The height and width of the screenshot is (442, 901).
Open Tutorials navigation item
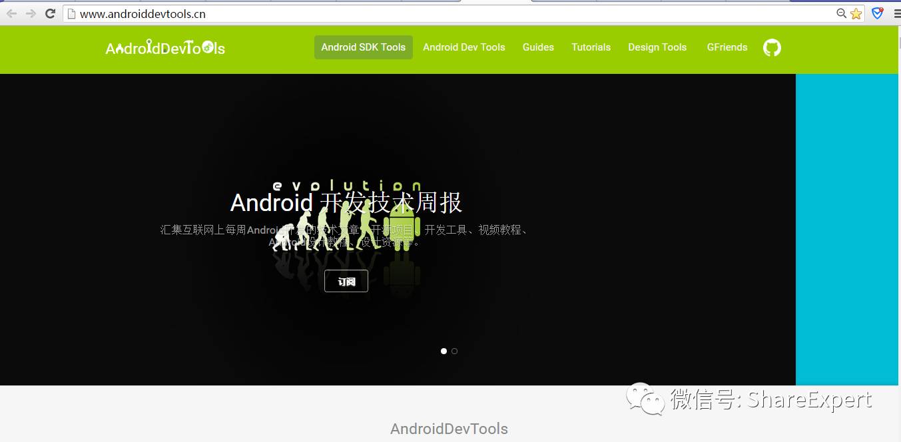pyautogui.click(x=591, y=47)
